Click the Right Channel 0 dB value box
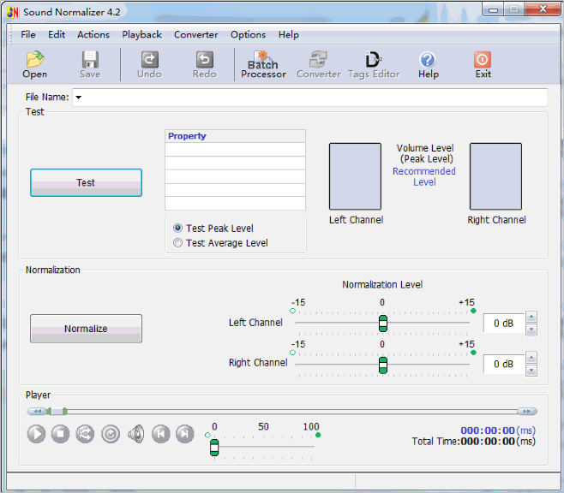564x493 pixels. pyautogui.click(x=503, y=364)
